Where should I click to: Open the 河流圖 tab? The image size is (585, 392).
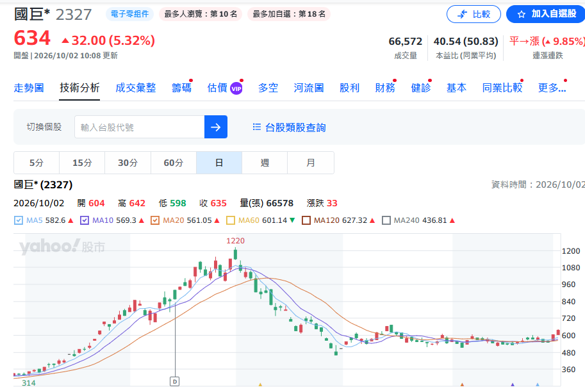(309, 88)
